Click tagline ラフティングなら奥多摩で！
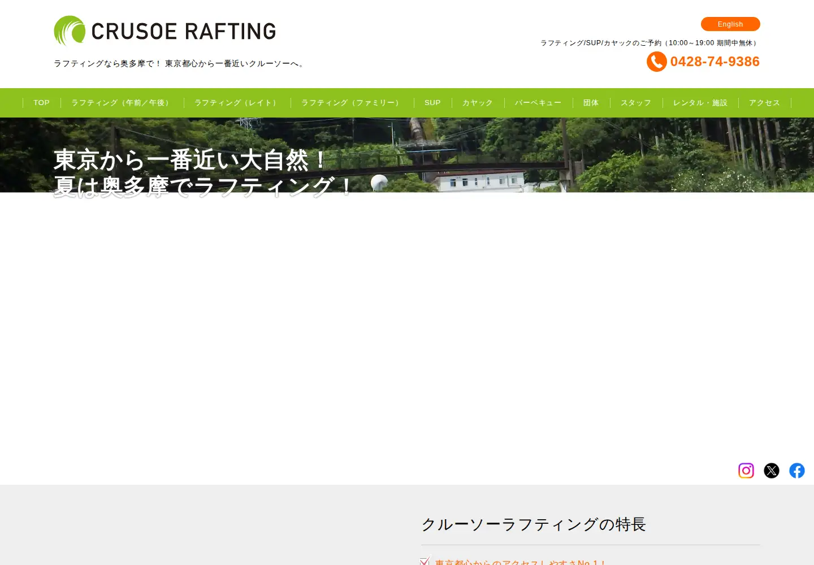Viewport: 814px width, 565px height. (x=107, y=64)
